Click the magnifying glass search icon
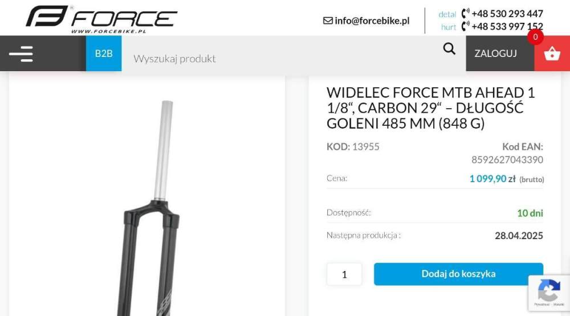570x316 pixels. click(449, 48)
